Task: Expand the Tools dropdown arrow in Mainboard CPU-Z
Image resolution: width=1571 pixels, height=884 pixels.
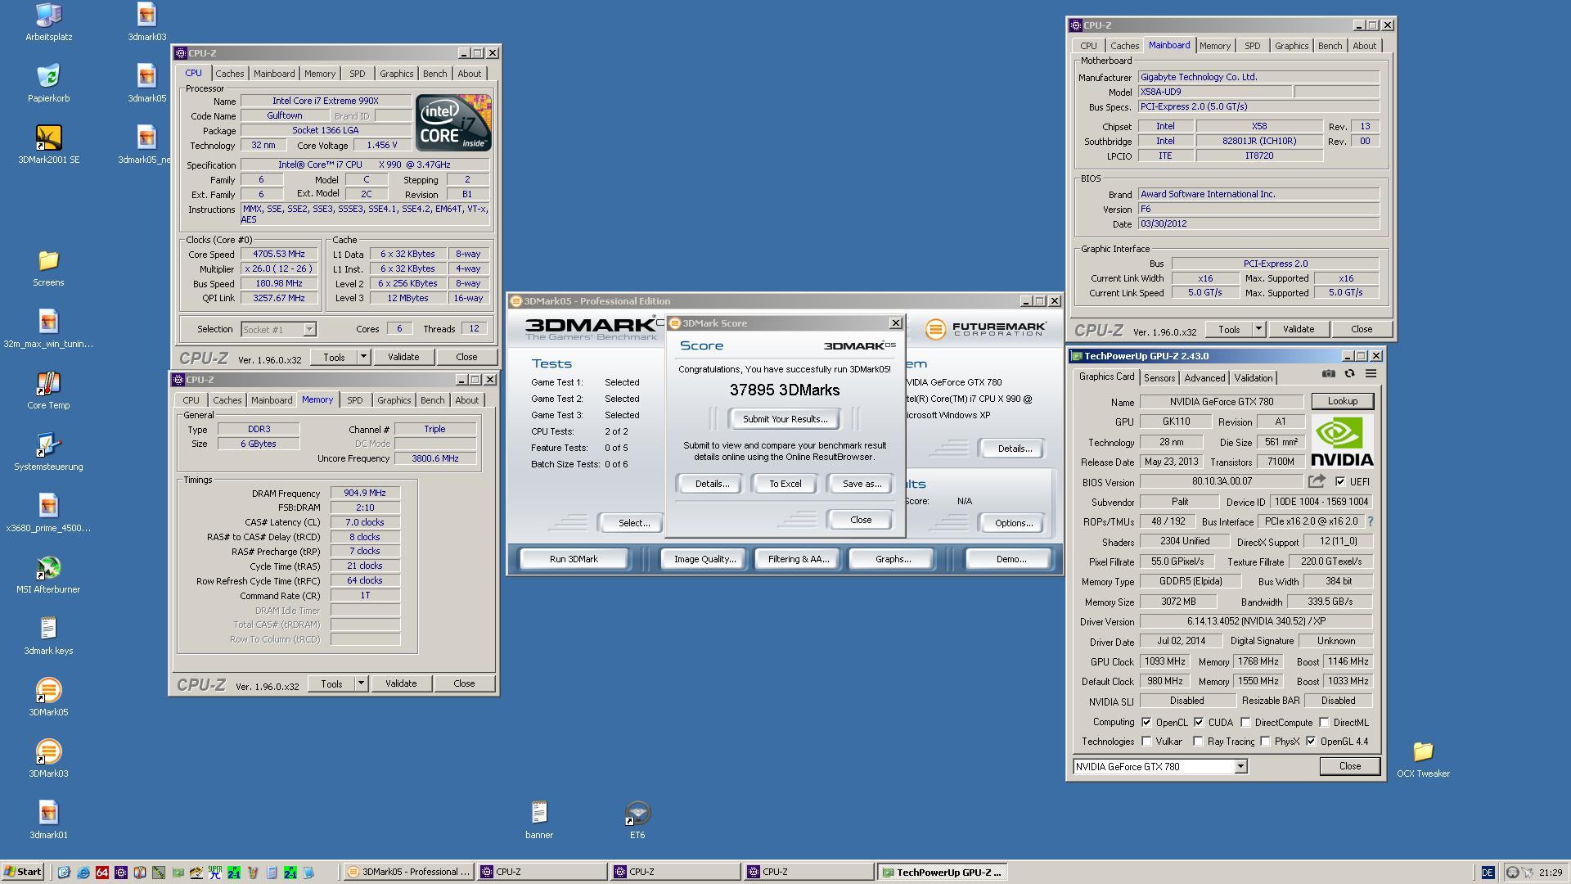Action: click(x=1258, y=329)
